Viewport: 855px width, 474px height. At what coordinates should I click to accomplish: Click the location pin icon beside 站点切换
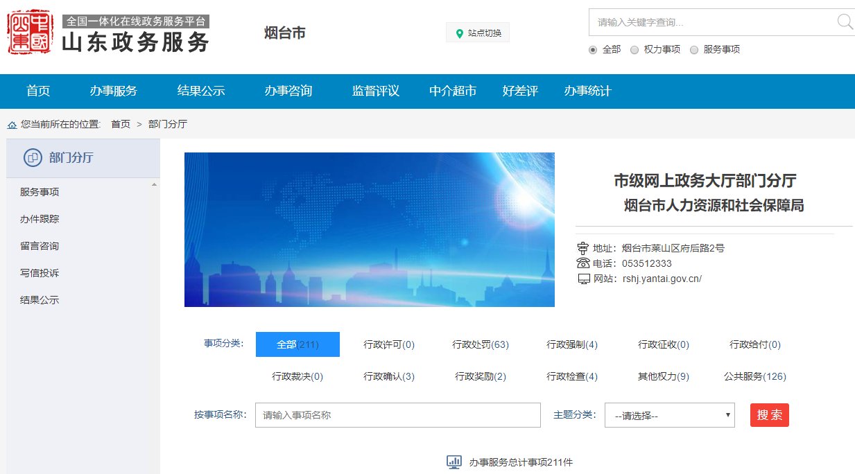click(458, 32)
